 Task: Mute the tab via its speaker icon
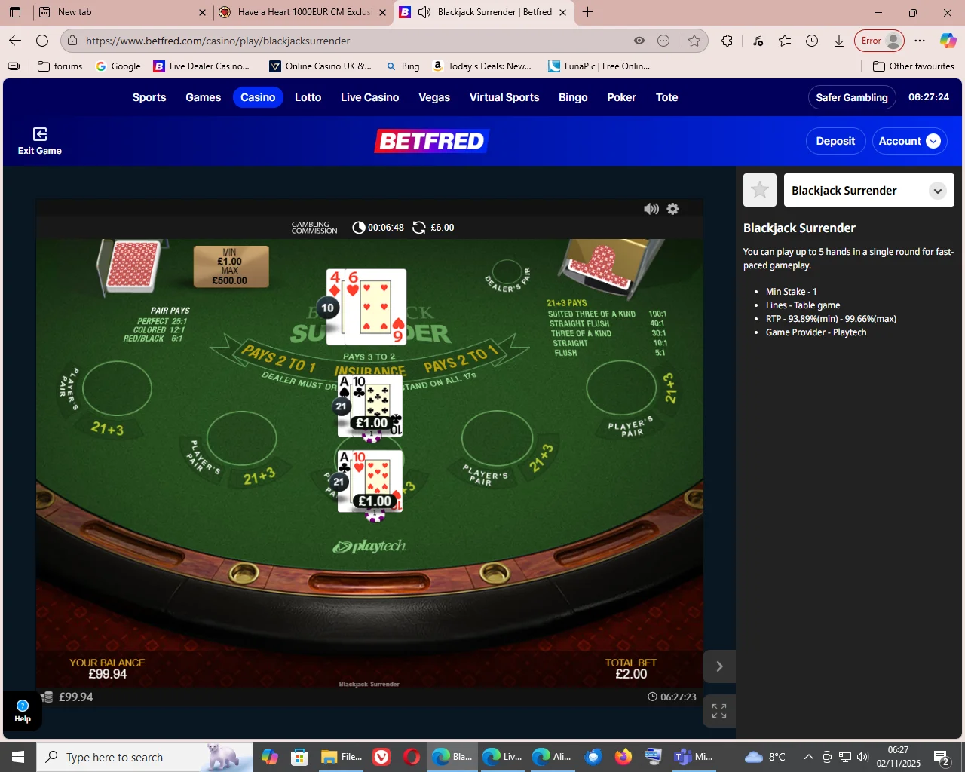pos(424,12)
